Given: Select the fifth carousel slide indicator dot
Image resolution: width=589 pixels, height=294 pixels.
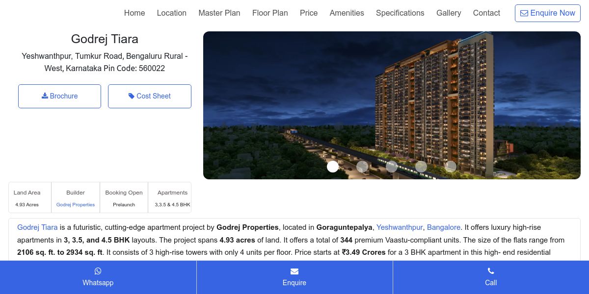Looking at the screenshot, I should (x=451, y=167).
